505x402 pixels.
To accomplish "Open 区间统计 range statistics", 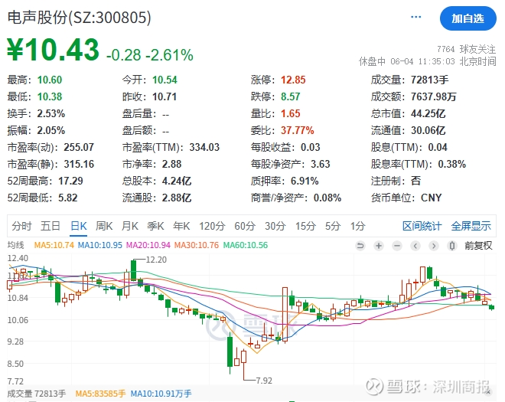I will point(422,226).
